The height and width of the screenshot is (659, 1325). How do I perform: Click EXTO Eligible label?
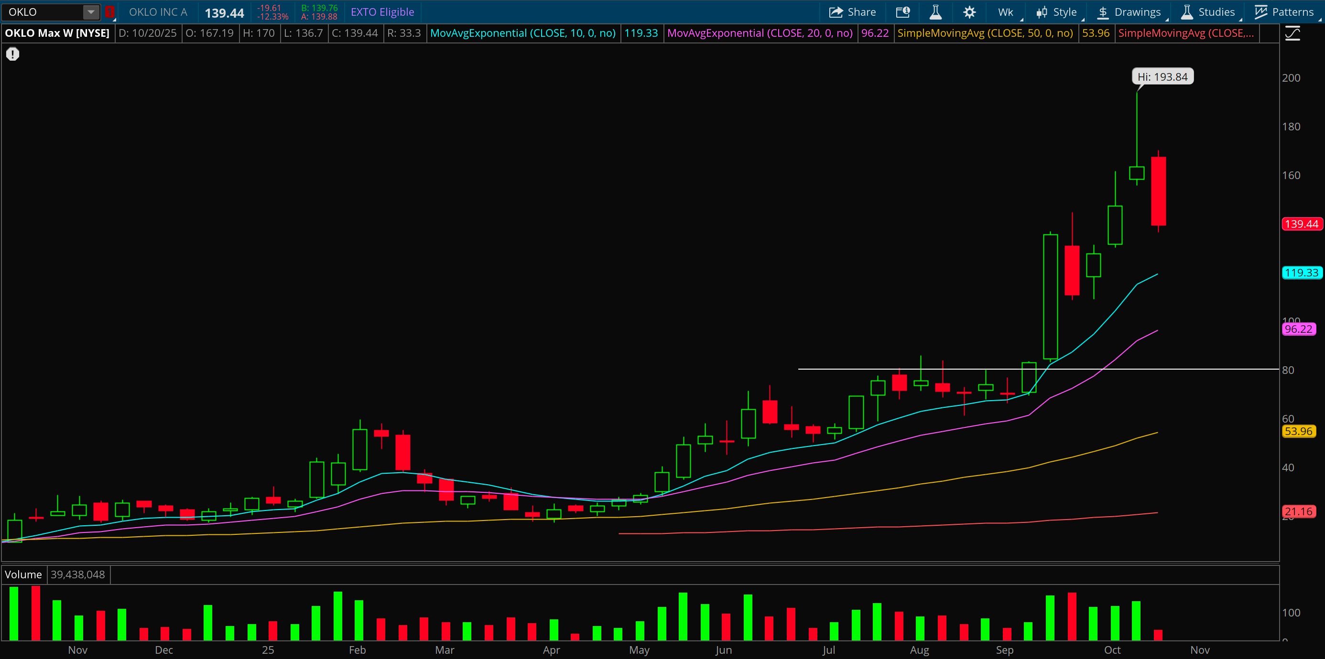[382, 12]
